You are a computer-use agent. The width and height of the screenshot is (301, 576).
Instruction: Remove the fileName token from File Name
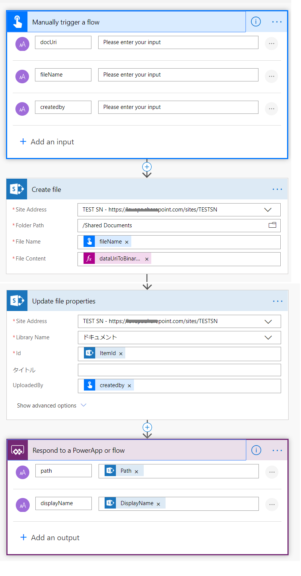(126, 242)
